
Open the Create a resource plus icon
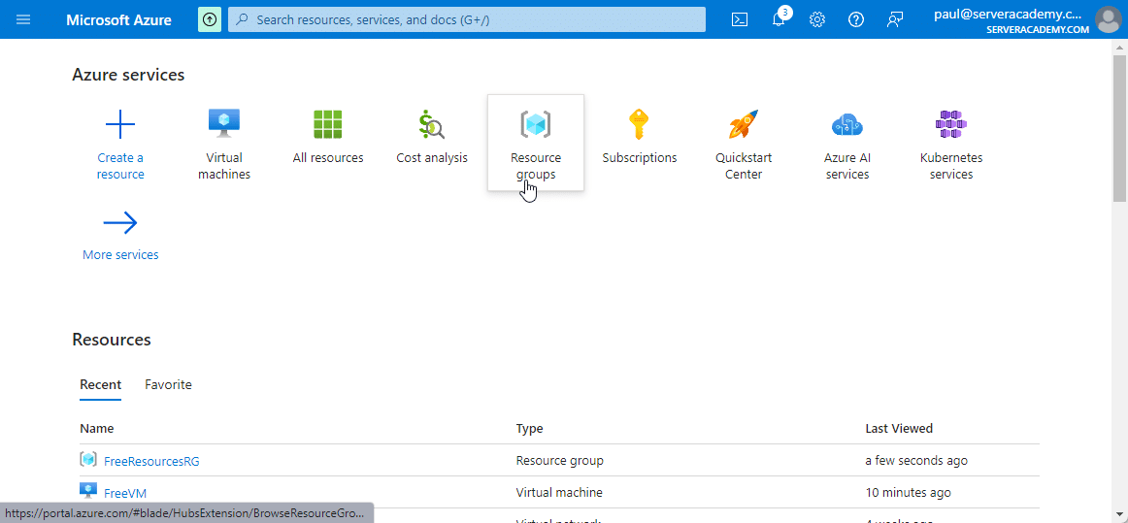tap(120, 125)
